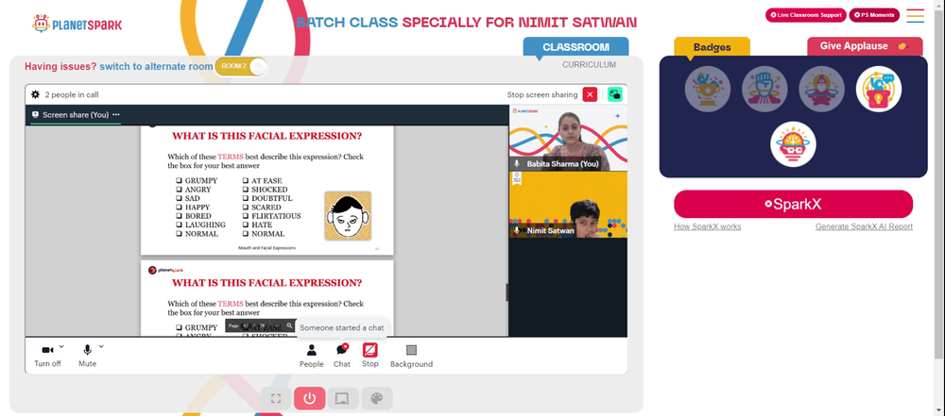Image resolution: width=945 pixels, height=416 pixels.
Task: Mute the microphone
Action: [x=87, y=356]
